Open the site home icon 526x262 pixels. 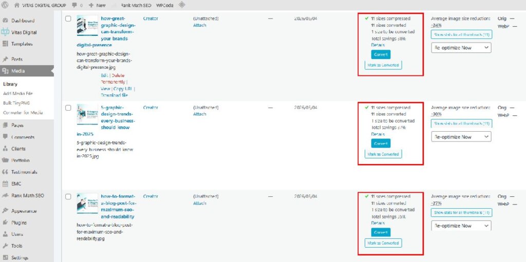[17, 5]
